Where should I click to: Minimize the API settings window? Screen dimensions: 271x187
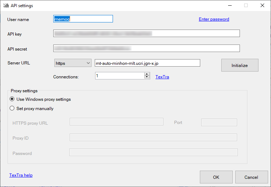point(229,5)
